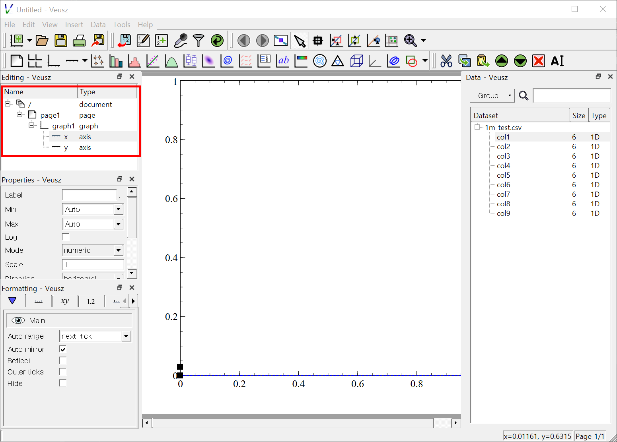Screen dimensions: 617x442
Task: Add a contour plot icon
Action: (227, 61)
